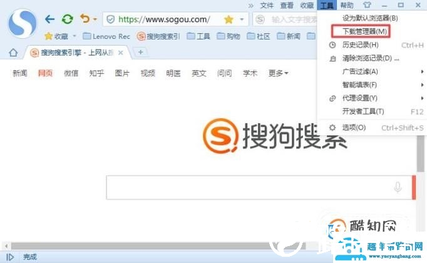This screenshot has height=263, width=427.
Task: Open 下载管理器(M) from menu
Action: point(364,31)
